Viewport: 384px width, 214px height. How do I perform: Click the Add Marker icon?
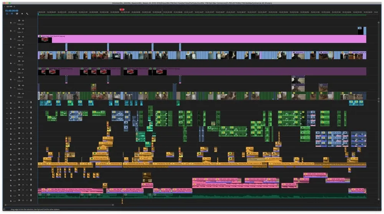click(22, 14)
